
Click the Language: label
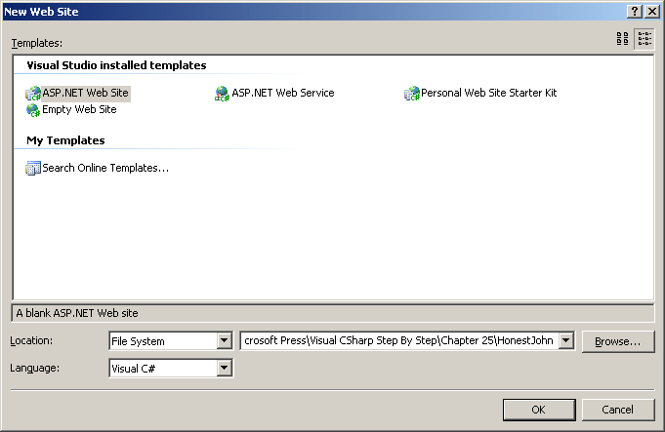[x=35, y=368]
